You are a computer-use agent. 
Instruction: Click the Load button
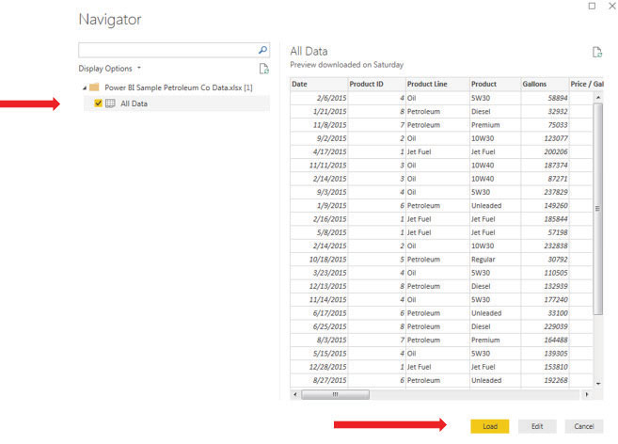[x=489, y=426]
